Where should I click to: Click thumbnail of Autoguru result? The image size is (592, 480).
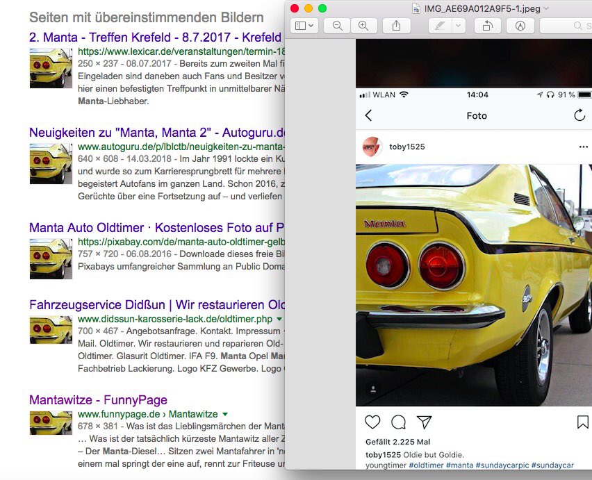51,163
